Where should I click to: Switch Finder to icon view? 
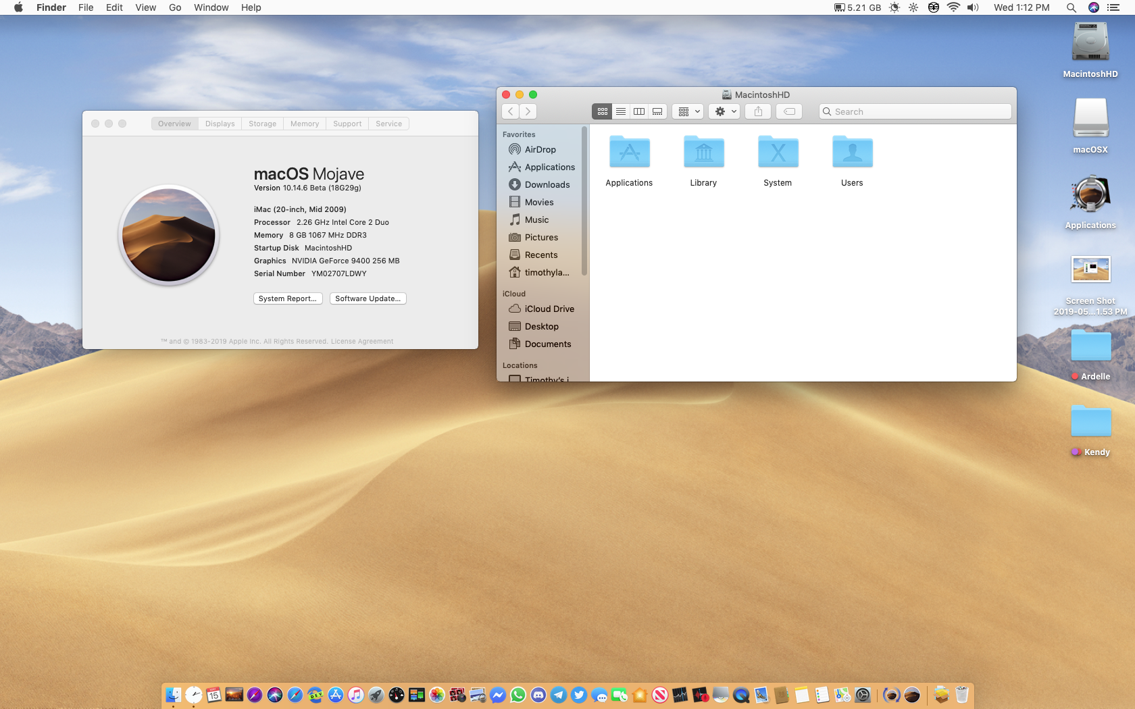(x=603, y=111)
